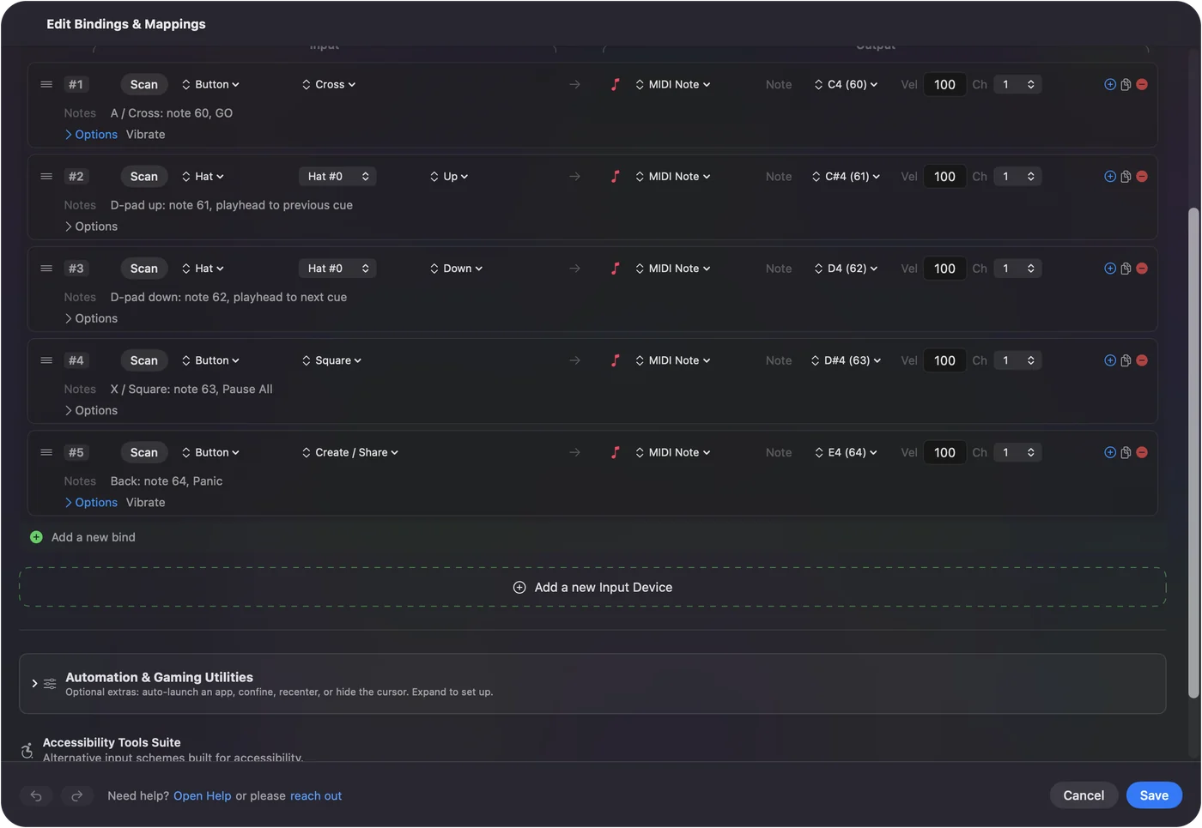Click the green Add a new bind icon

click(36, 537)
